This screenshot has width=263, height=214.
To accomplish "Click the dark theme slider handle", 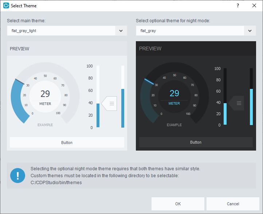I will pos(237,103).
